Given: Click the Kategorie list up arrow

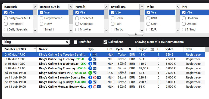Looking at the screenshot, I should pyautogui.click(x=35, y=7).
